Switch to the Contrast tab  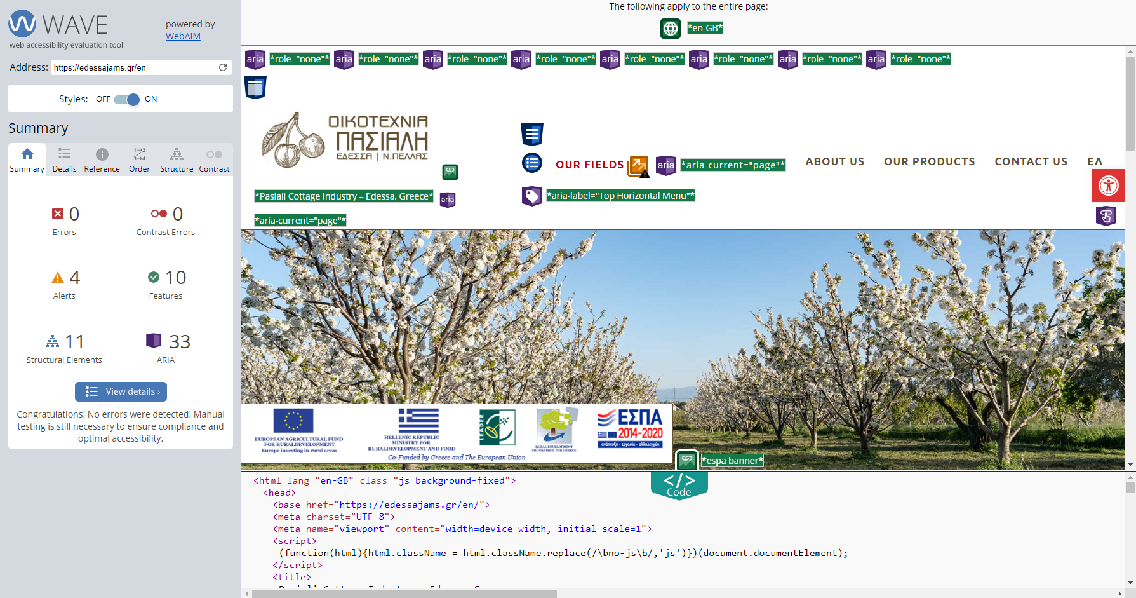click(214, 160)
